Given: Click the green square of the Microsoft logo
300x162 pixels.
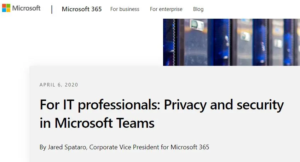Looking at the screenshot, I should click(8, 6).
